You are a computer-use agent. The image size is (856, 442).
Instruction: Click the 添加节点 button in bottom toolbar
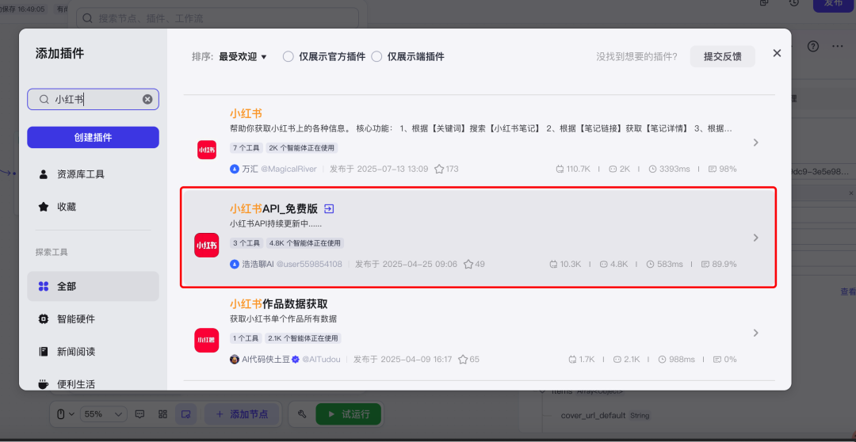point(242,414)
